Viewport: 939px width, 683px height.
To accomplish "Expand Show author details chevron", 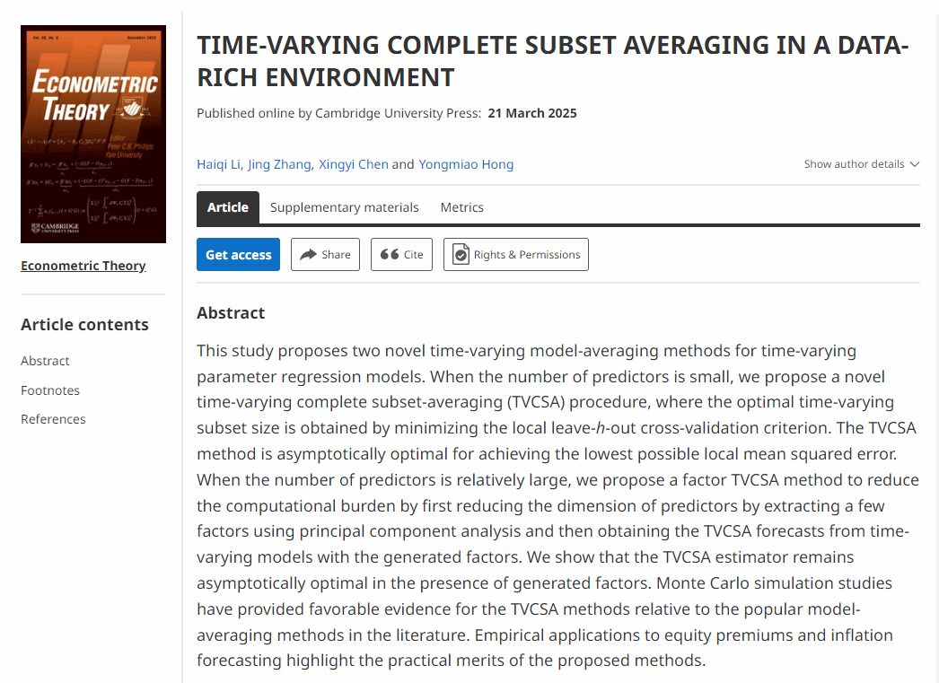I will [x=915, y=164].
